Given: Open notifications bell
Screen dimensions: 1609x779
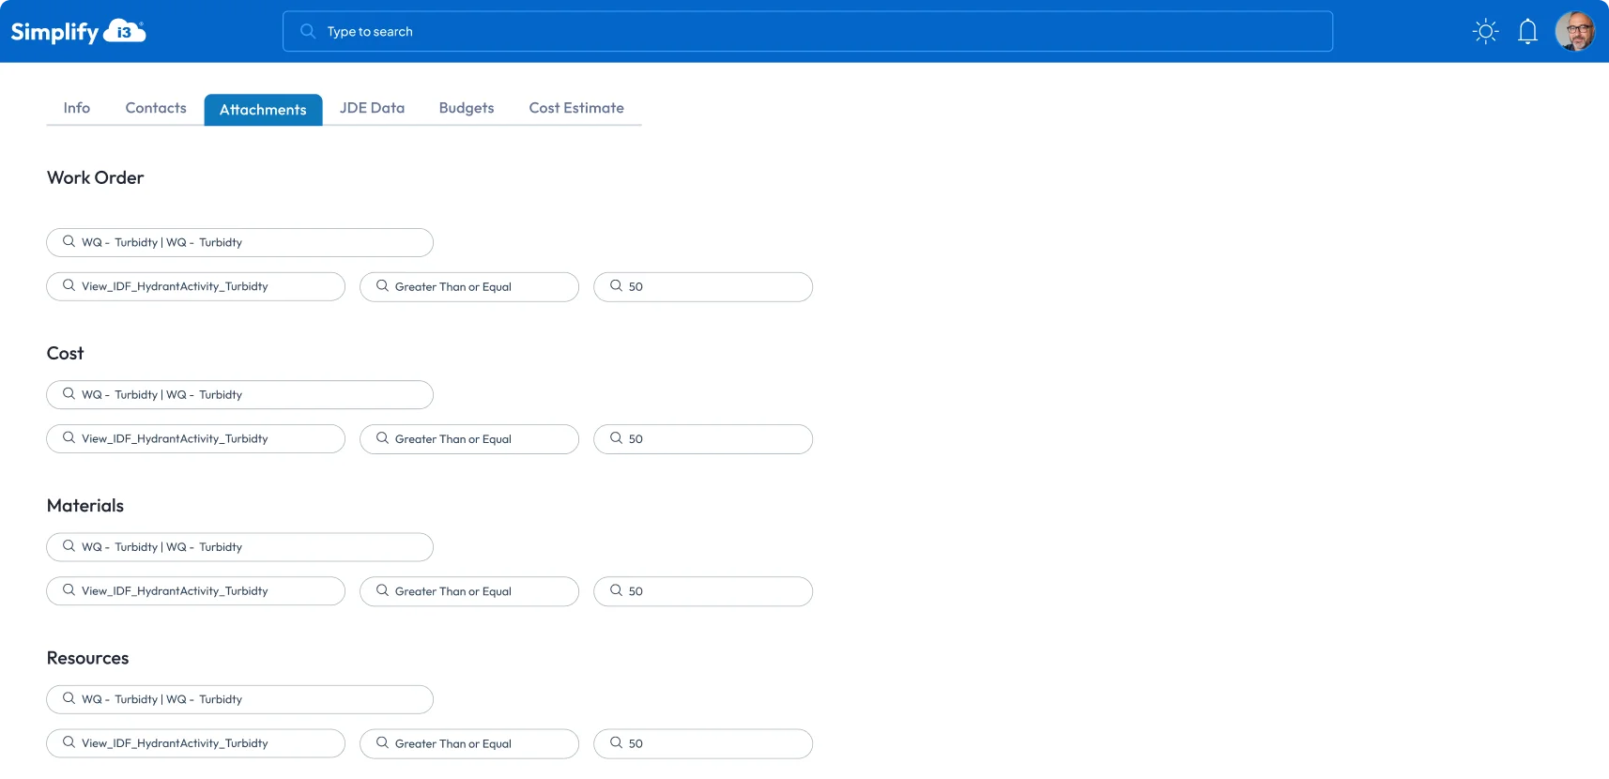Looking at the screenshot, I should [x=1527, y=32].
